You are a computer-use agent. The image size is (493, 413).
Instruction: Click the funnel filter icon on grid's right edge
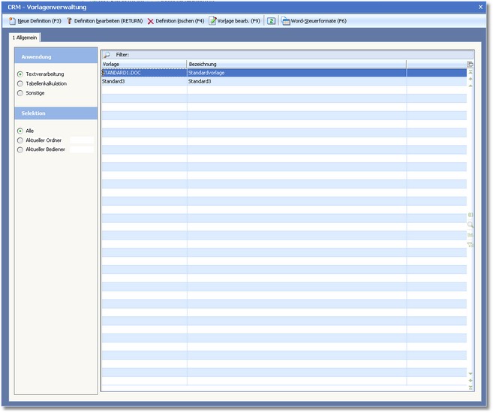click(x=470, y=245)
